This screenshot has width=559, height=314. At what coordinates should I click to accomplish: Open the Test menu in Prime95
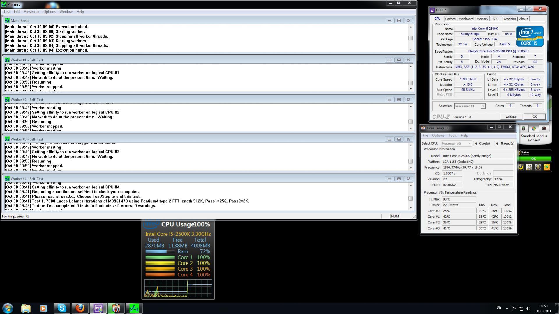pos(7,12)
